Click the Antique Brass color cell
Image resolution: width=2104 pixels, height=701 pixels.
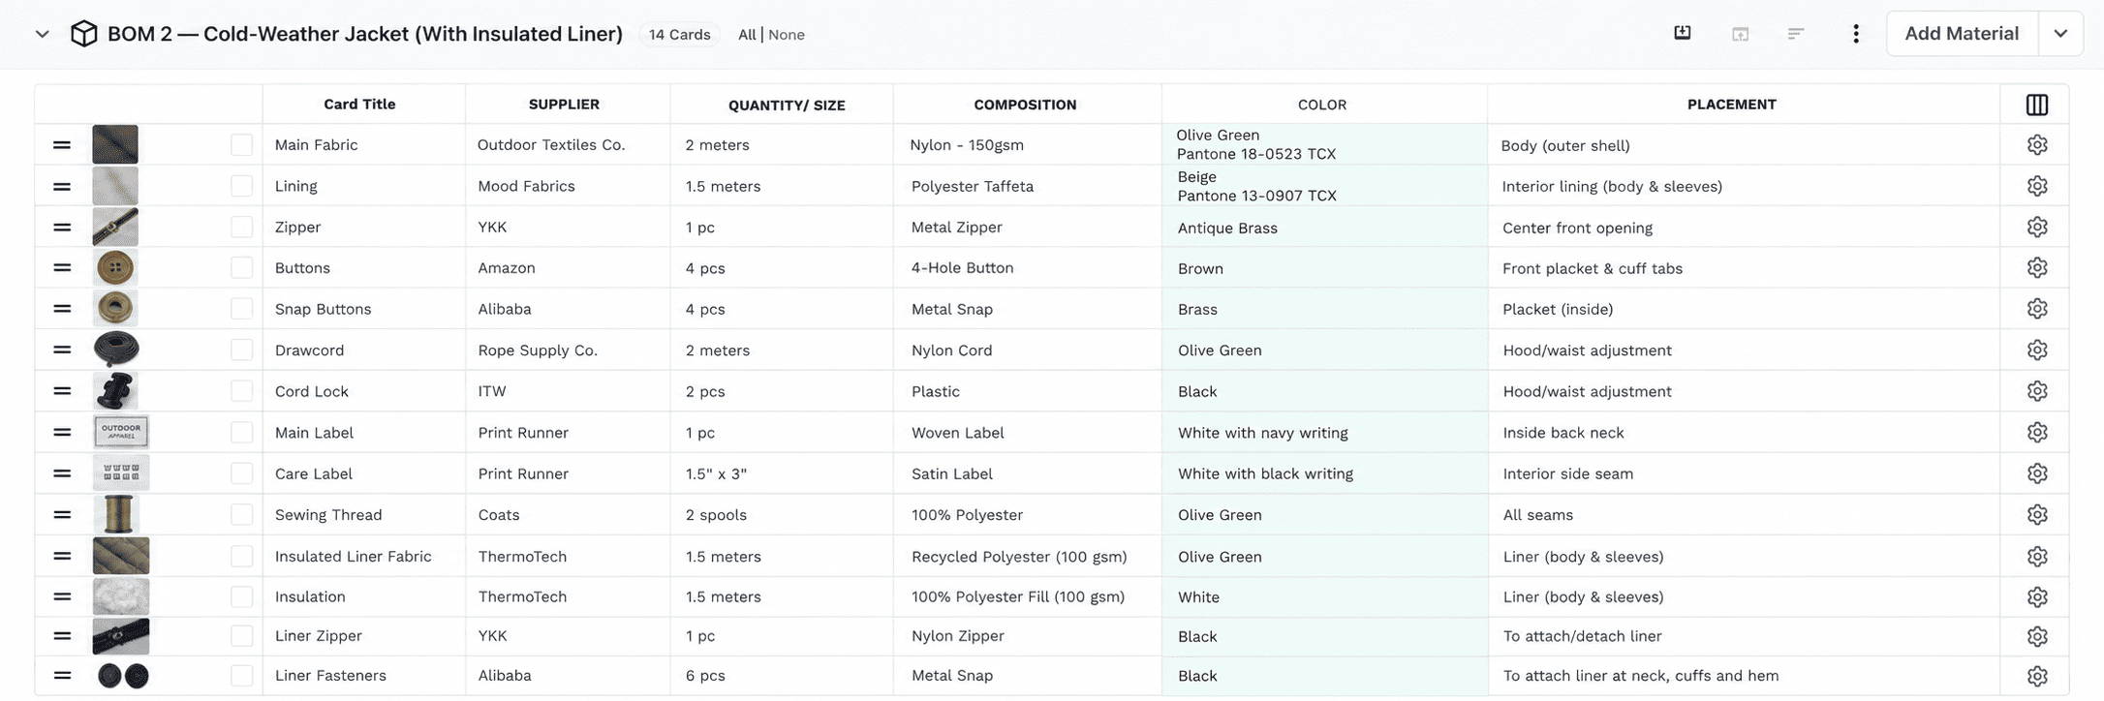(1324, 228)
